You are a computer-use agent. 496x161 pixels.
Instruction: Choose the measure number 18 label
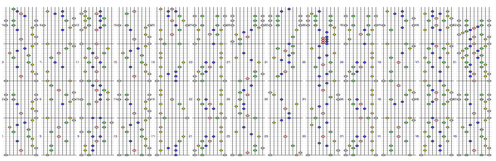(x=153, y=99)
